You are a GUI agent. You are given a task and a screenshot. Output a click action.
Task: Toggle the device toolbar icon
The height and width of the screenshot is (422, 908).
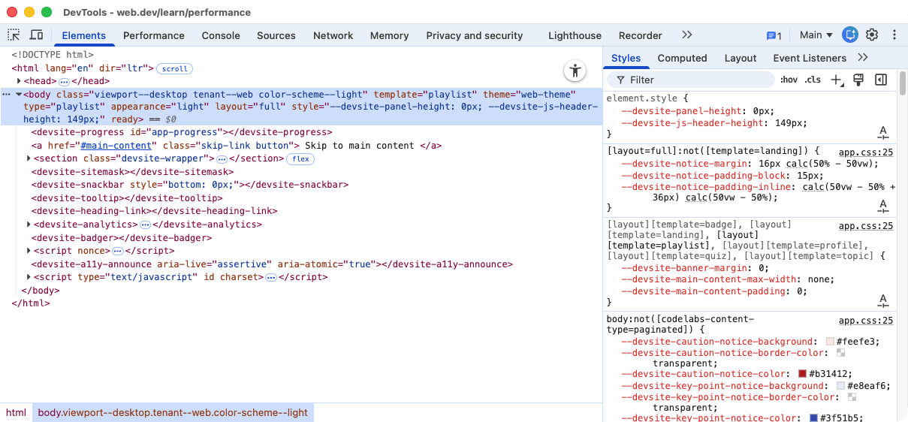(36, 35)
